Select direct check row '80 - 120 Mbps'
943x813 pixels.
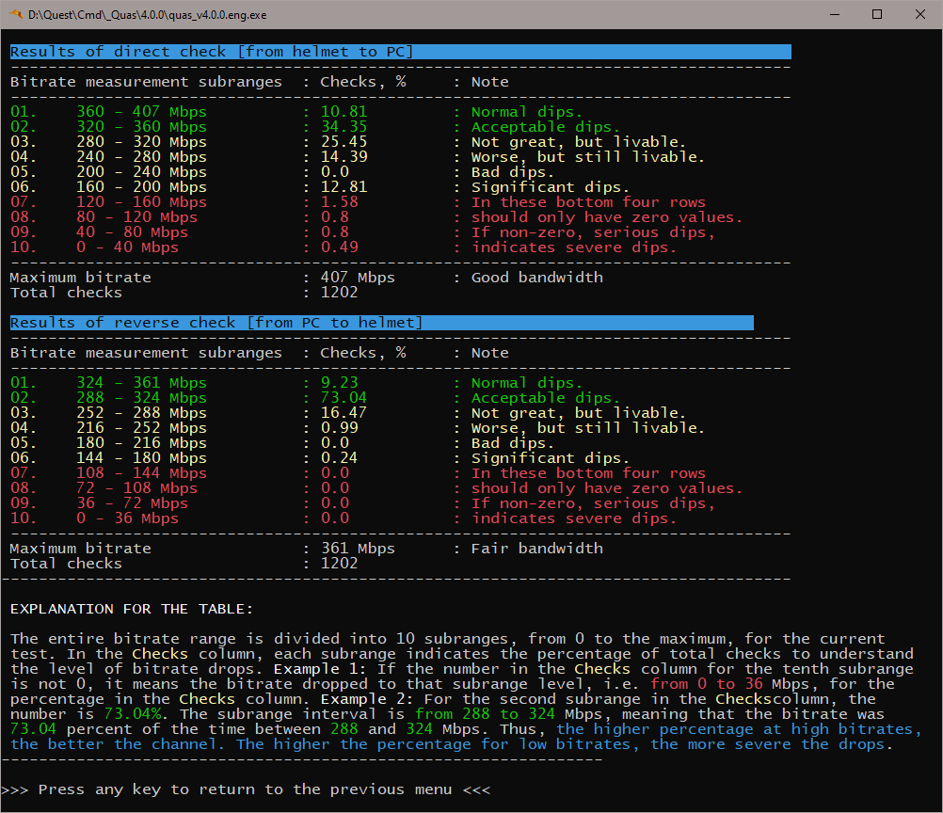(x=376, y=217)
